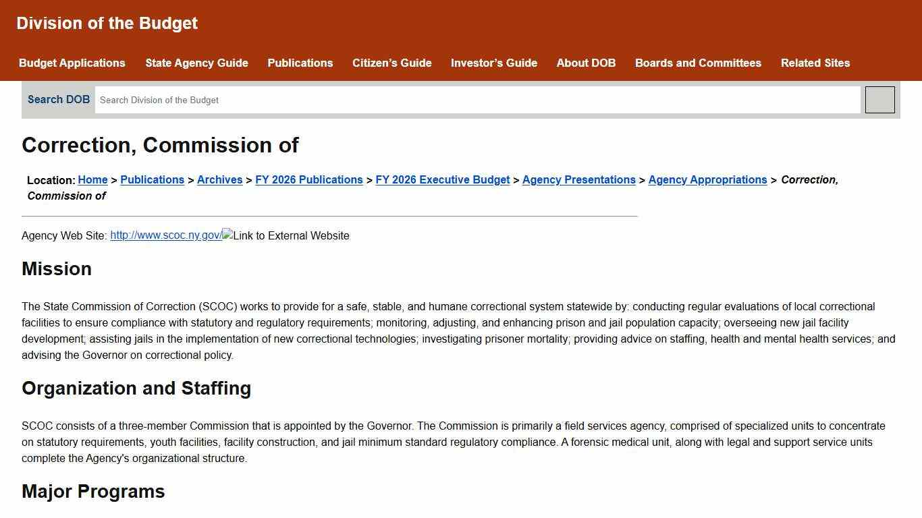Navigate to FY 2026 Publications breadcrumb
The image size is (922, 518).
coord(308,179)
